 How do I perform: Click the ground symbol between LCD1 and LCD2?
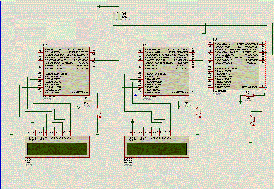[x=98, y=134]
